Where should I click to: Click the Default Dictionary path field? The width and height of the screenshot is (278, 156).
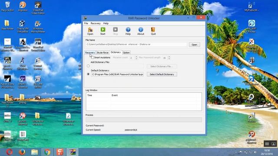(x=117, y=75)
